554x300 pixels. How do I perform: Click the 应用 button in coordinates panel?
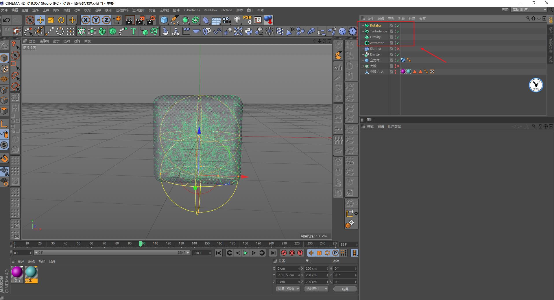(345, 289)
